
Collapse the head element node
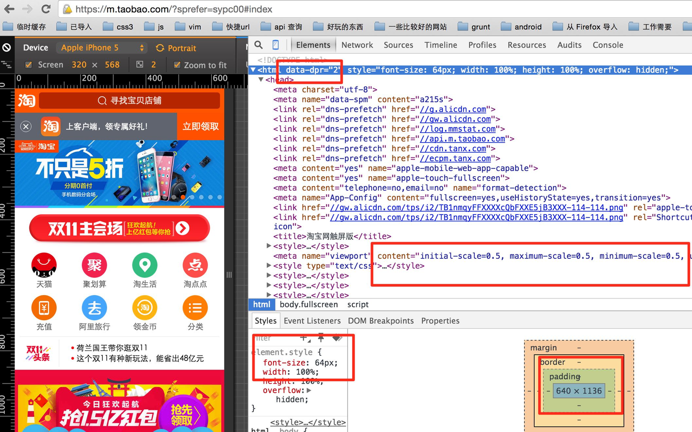point(261,80)
